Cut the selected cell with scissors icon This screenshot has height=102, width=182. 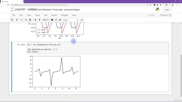pyautogui.click(x=22, y=20)
